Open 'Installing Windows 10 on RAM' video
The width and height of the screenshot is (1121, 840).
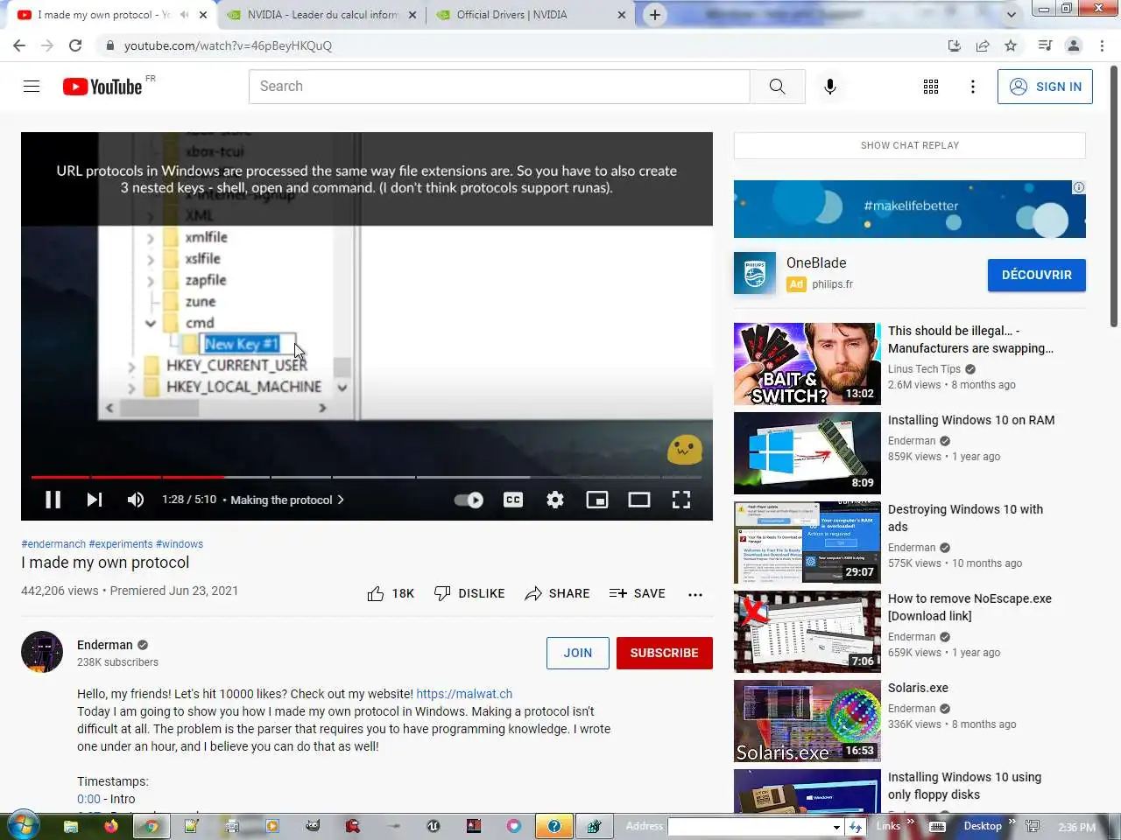coord(971,420)
